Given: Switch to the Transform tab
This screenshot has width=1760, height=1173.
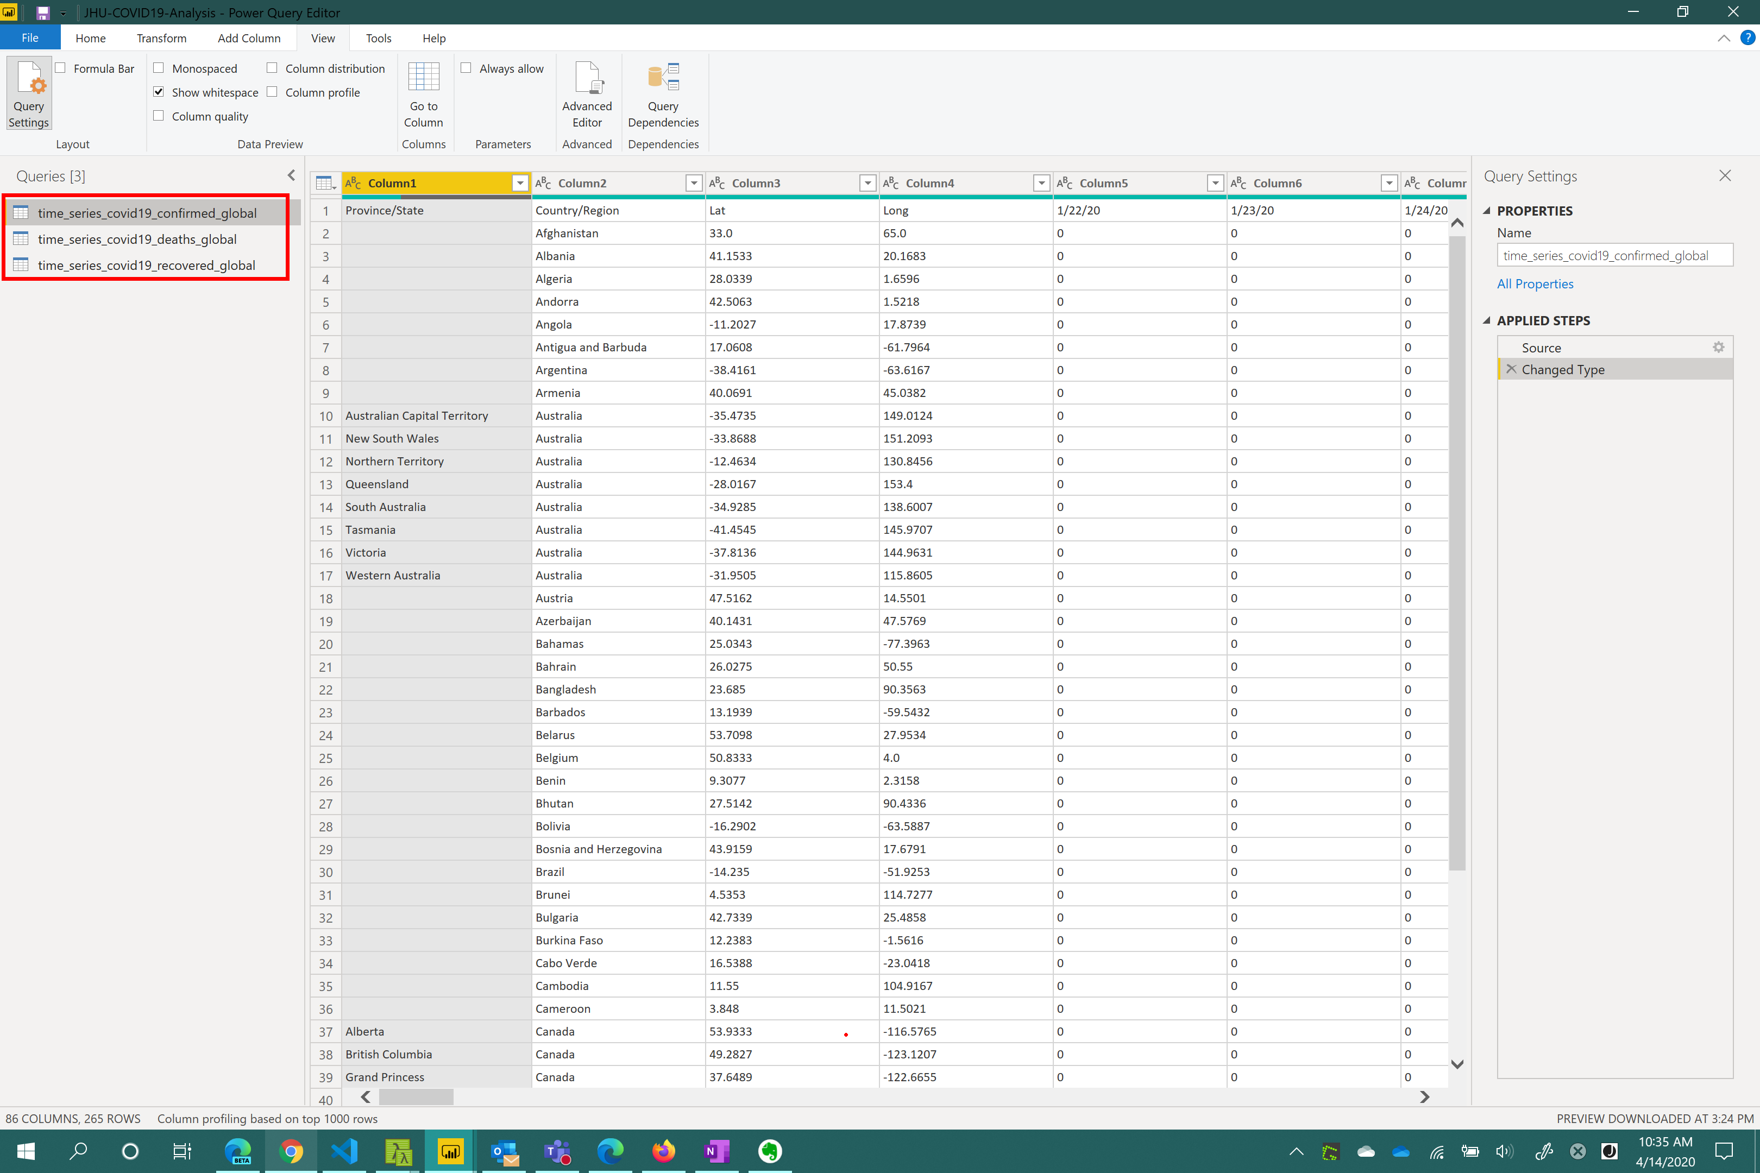Looking at the screenshot, I should click(161, 38).
